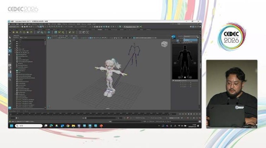Viewport: 266px width, 148px height.
Task: Toggle the Modeling Toolkit icon top right
Action: click(191, 27)
